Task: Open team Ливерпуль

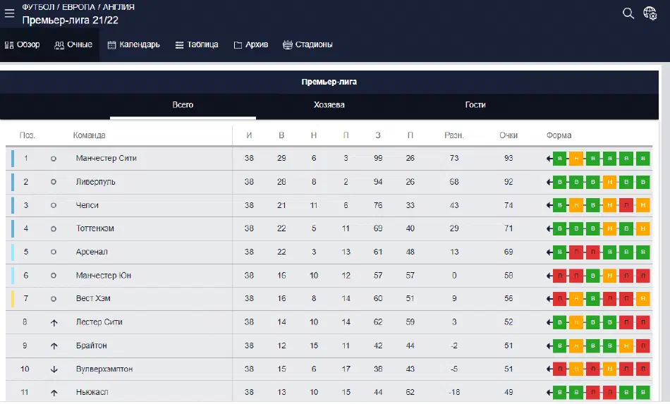Action: (x=96, y=182)
